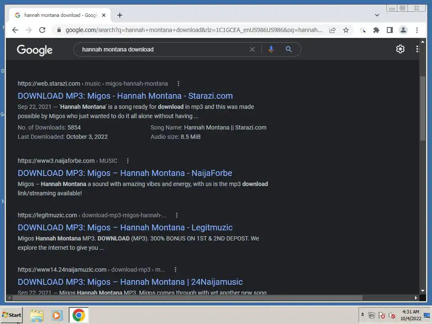
Task: Clear the search box text
Action: [x=252, y=50]
